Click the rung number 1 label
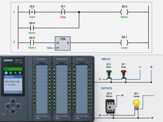The width and height of the screenshot is (163, 122). tap(14, 12)
